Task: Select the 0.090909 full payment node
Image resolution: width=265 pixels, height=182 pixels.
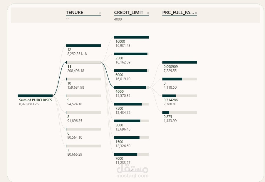Action: click(x=180, y=62)
